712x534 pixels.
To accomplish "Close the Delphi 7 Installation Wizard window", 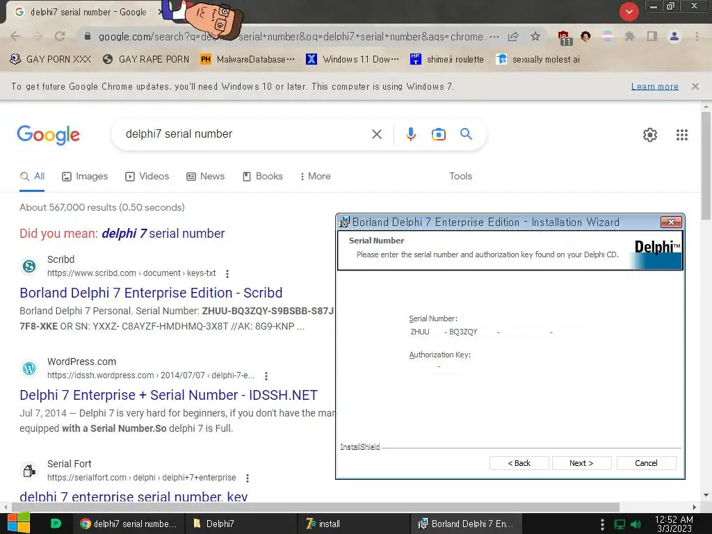I will point(671,222).
